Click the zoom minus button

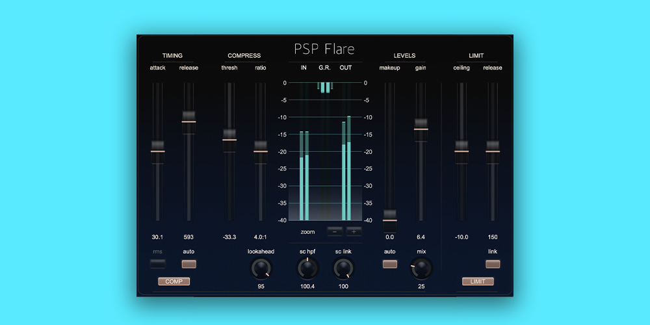click(x=335, y=231)
